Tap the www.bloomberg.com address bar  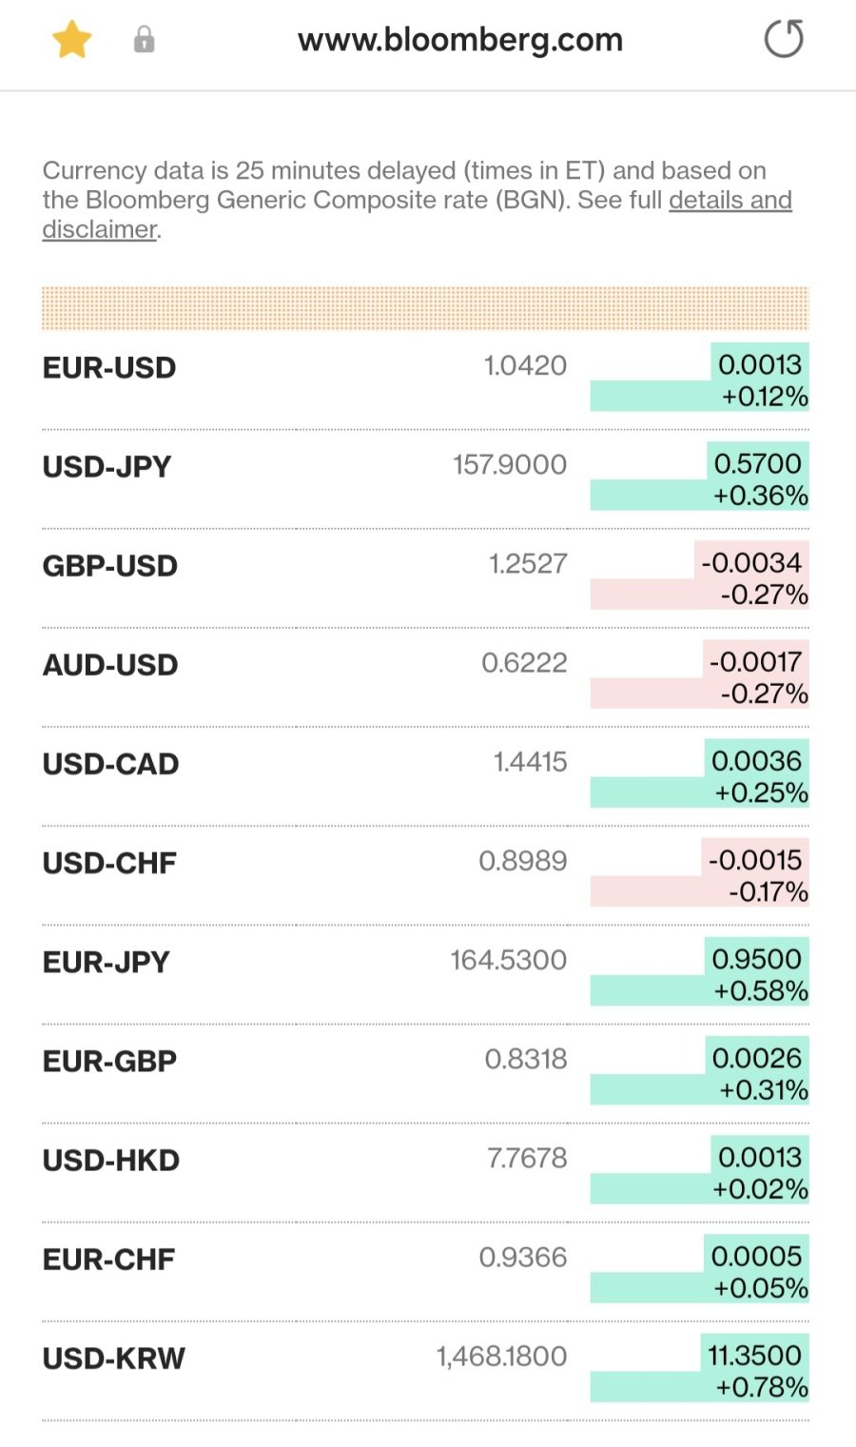coord(459,40)
